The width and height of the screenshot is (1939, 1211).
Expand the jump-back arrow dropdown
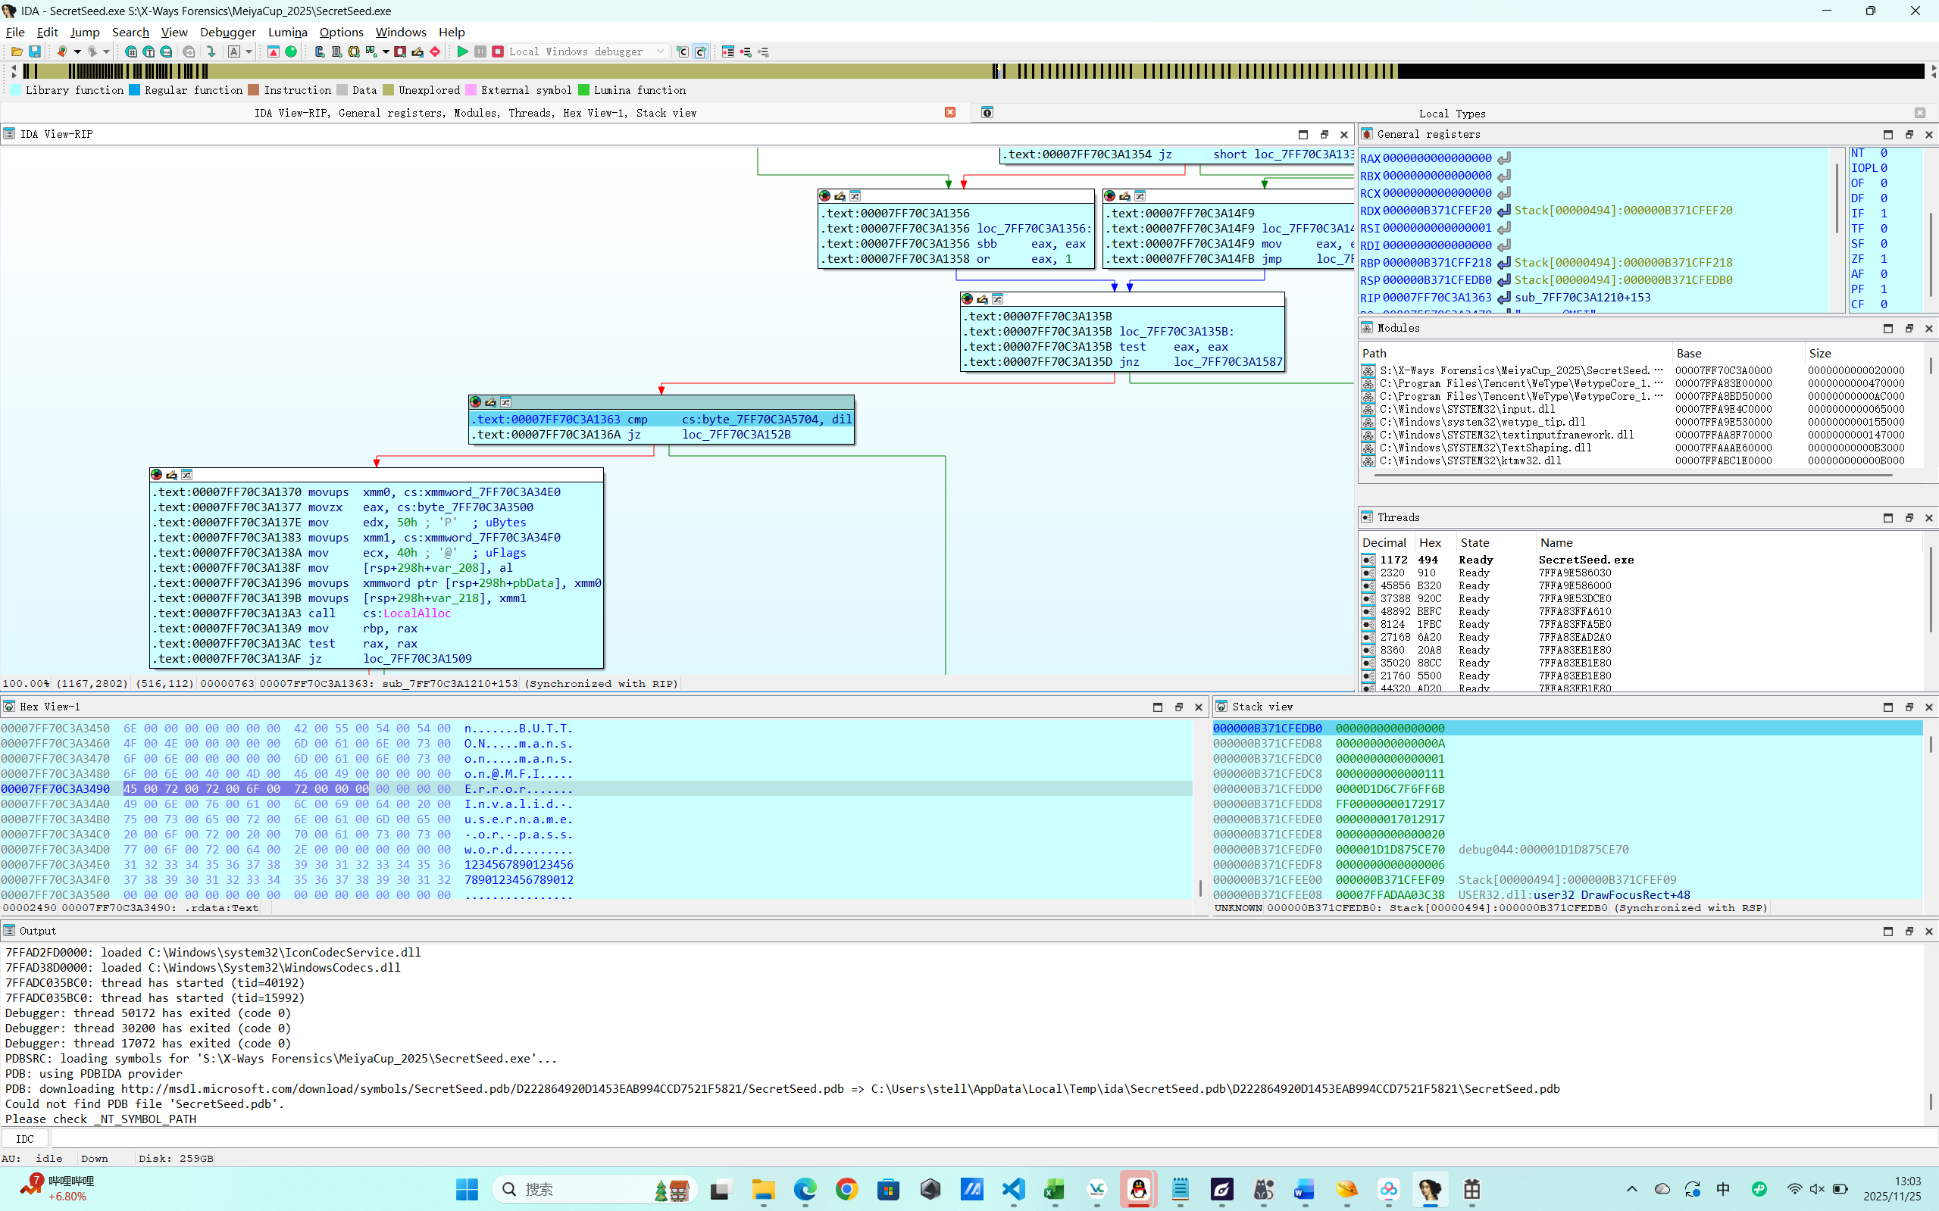coord(78,51)
